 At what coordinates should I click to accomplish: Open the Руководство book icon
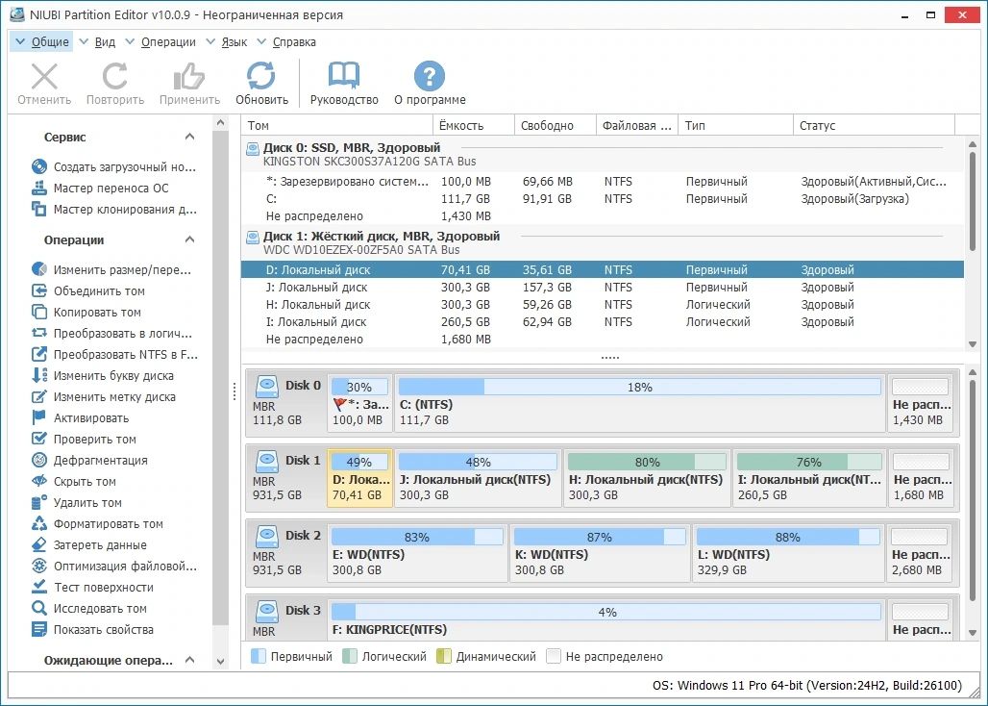[344, 77]
